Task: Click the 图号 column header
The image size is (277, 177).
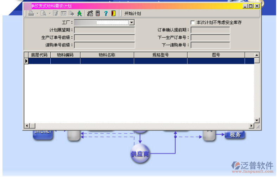Action: 216,55
